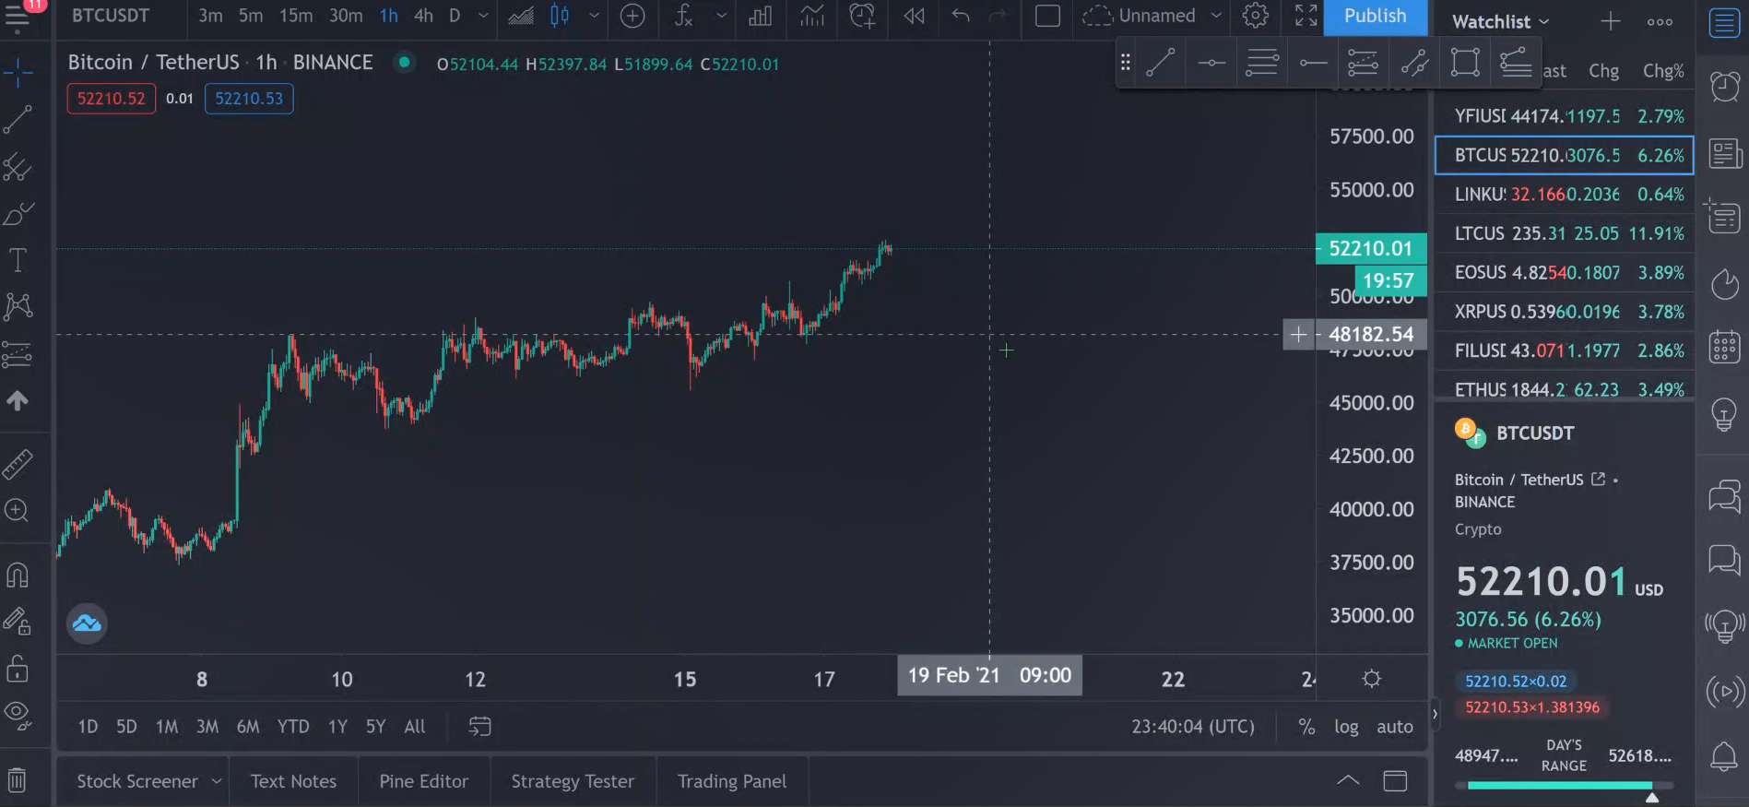Open the Watchlist title dropdown
This screenshot has width=1749, height=807.
click(x=1500, y=21)
